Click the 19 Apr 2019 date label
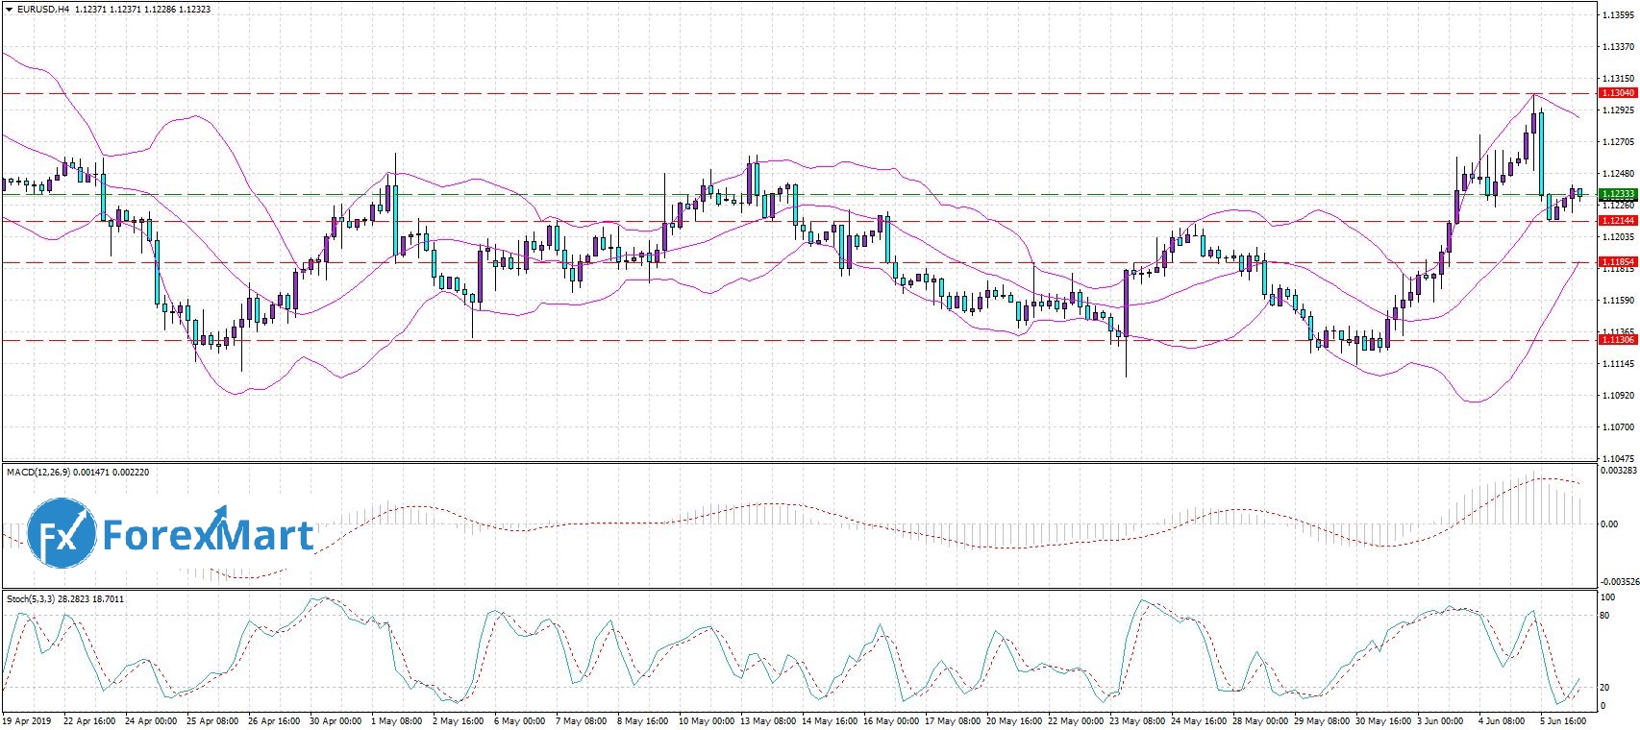The height and width of the screenshot is (730, 1640). tap(27, 721)
